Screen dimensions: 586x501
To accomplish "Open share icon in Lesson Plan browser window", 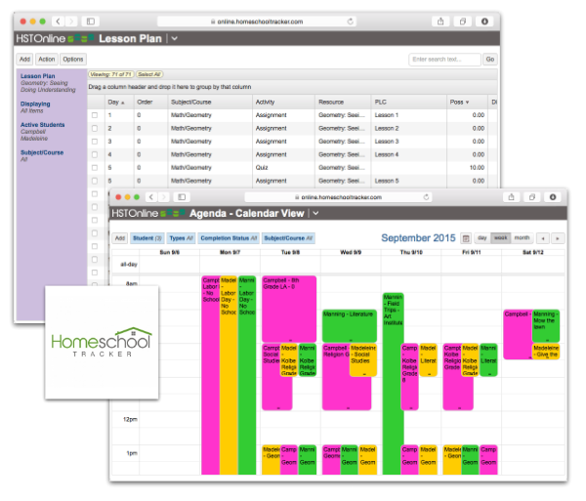I will (x=440, y=21).
